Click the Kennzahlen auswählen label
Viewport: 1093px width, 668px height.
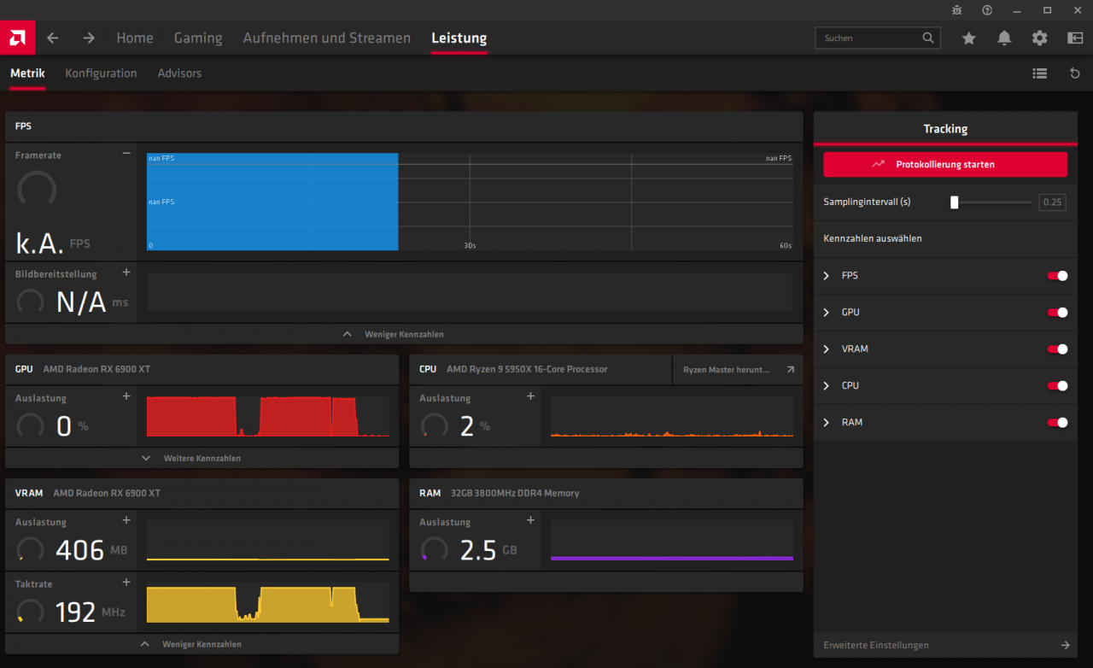[873, 239]
